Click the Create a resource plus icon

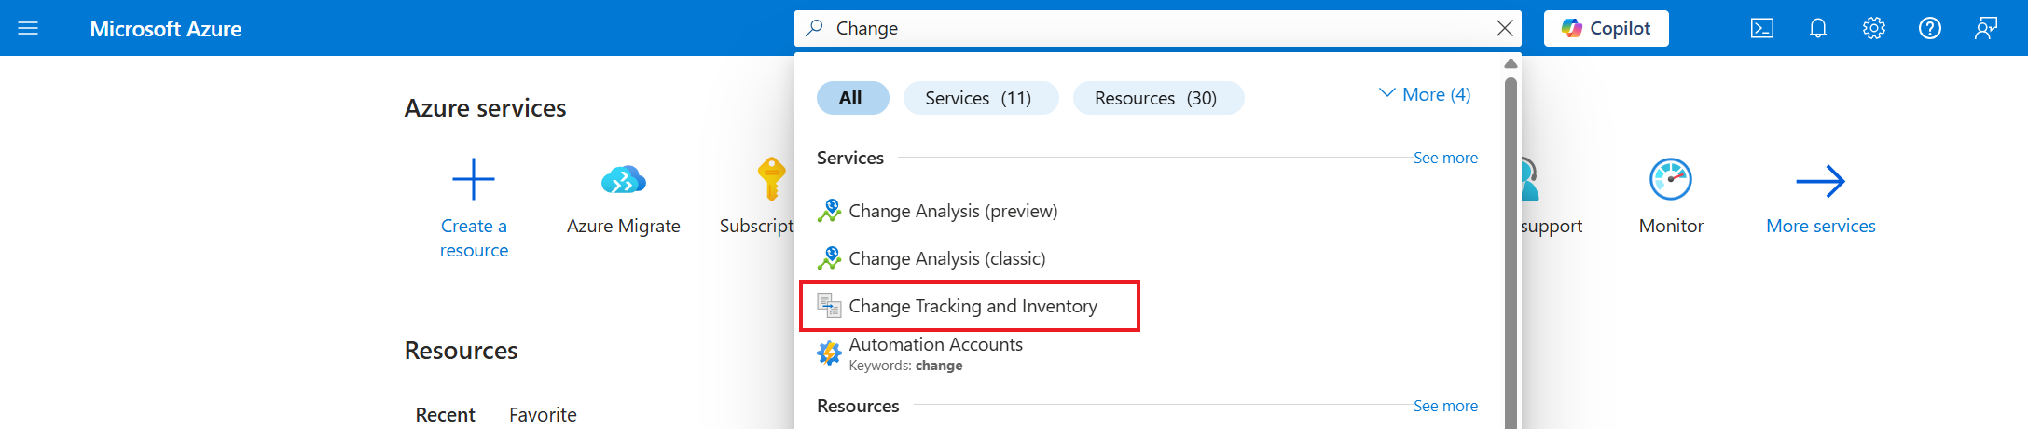tap(474, 179)
